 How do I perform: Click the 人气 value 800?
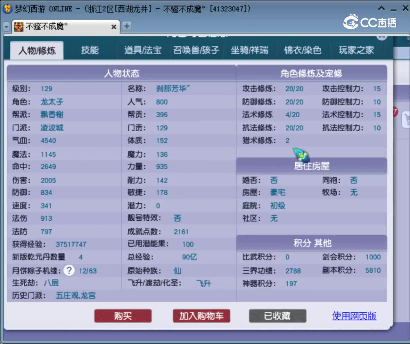[162, 102]
